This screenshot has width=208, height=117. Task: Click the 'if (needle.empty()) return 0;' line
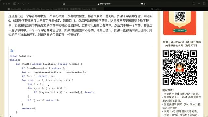tap(44, 68)
